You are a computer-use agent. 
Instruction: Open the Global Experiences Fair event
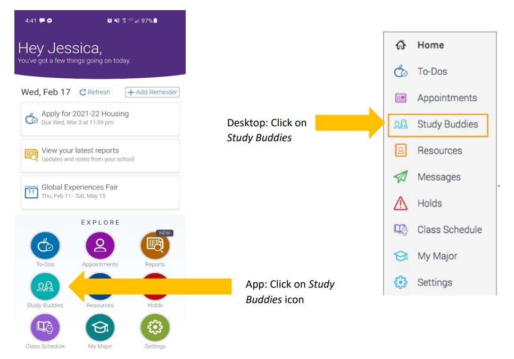pos(100,191)
